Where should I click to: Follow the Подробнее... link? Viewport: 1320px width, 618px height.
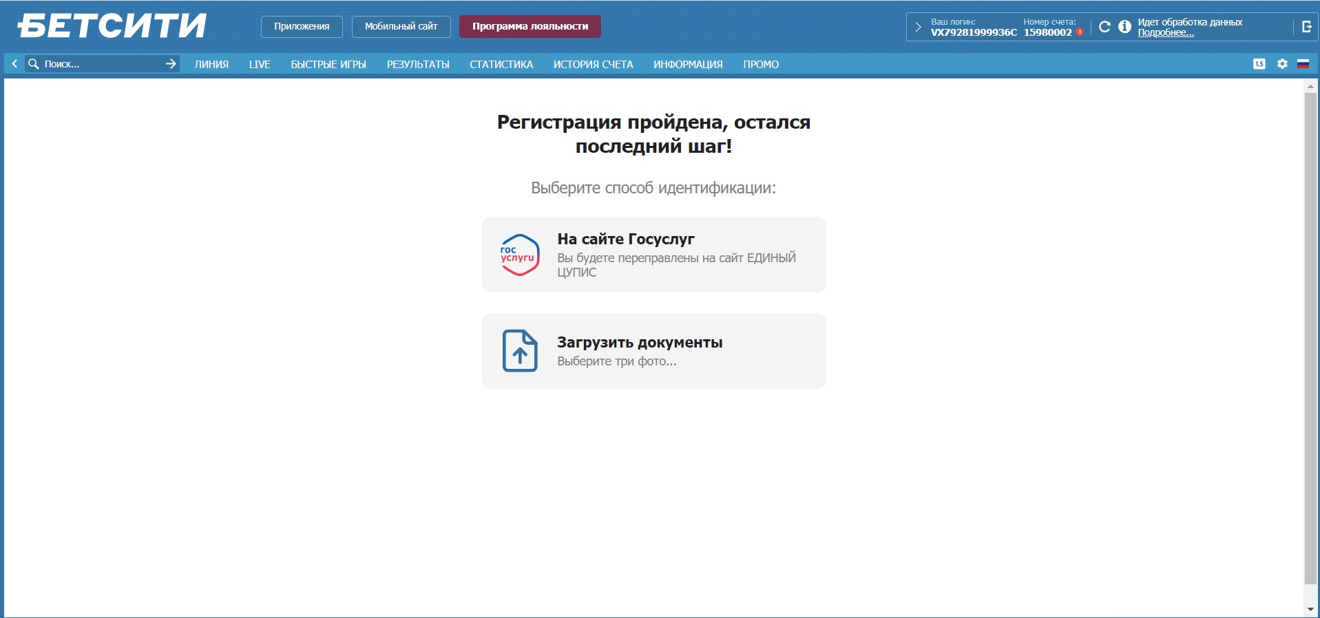tap(1165, 33)
